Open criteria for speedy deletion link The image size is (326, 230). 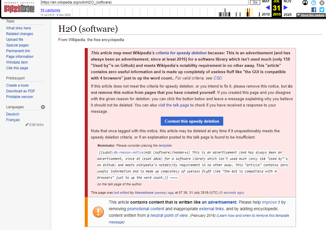(181, 53)
